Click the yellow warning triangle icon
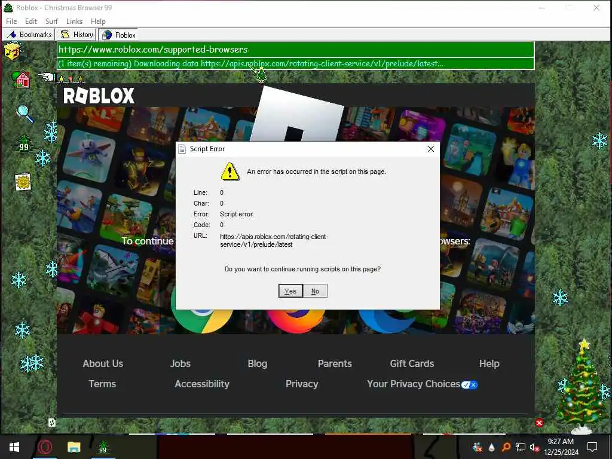612x459 pixels. 230,172
